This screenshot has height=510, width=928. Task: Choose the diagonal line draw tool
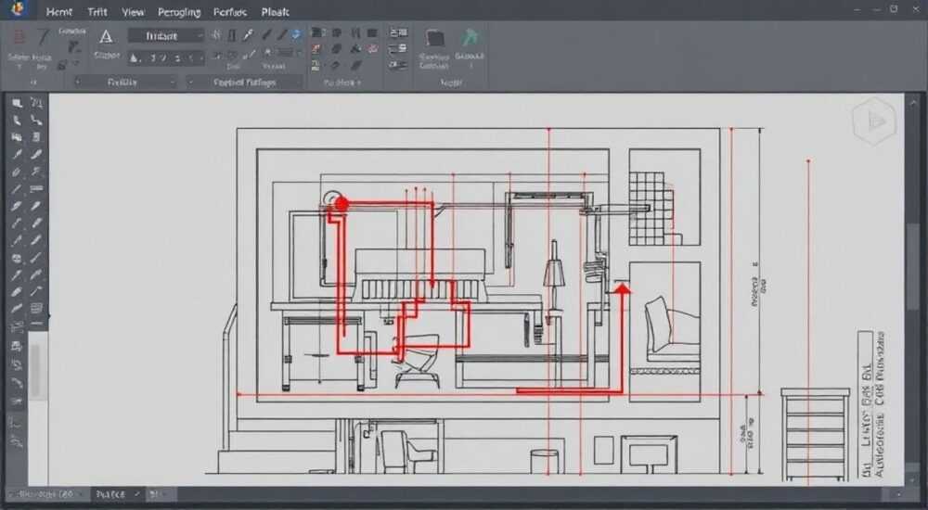pyautogui.click(x=43, y=37)
